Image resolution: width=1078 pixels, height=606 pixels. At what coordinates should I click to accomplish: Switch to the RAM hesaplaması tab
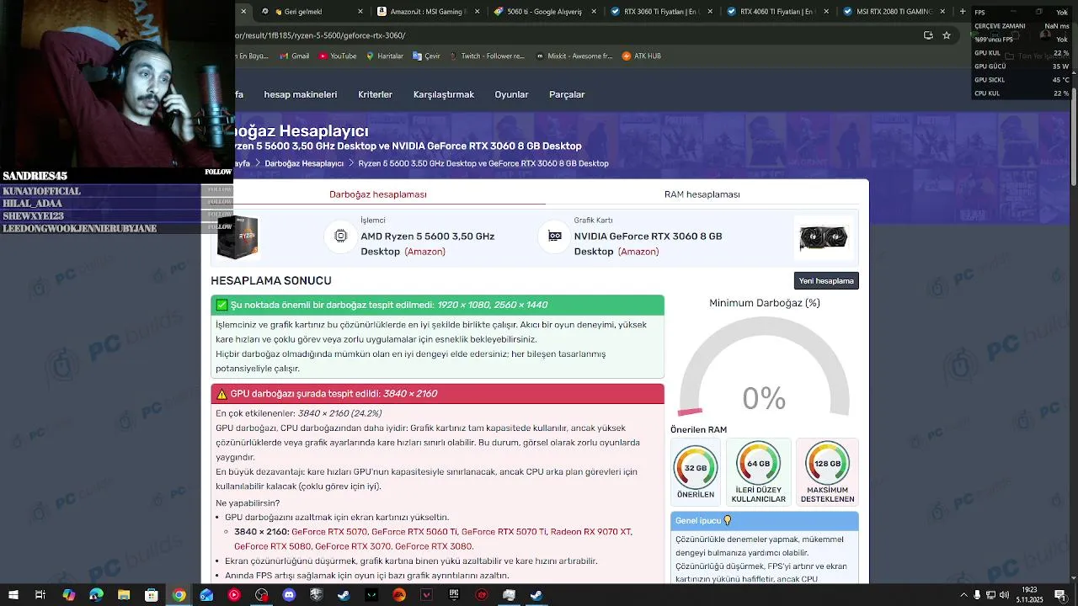coord(702,194)
